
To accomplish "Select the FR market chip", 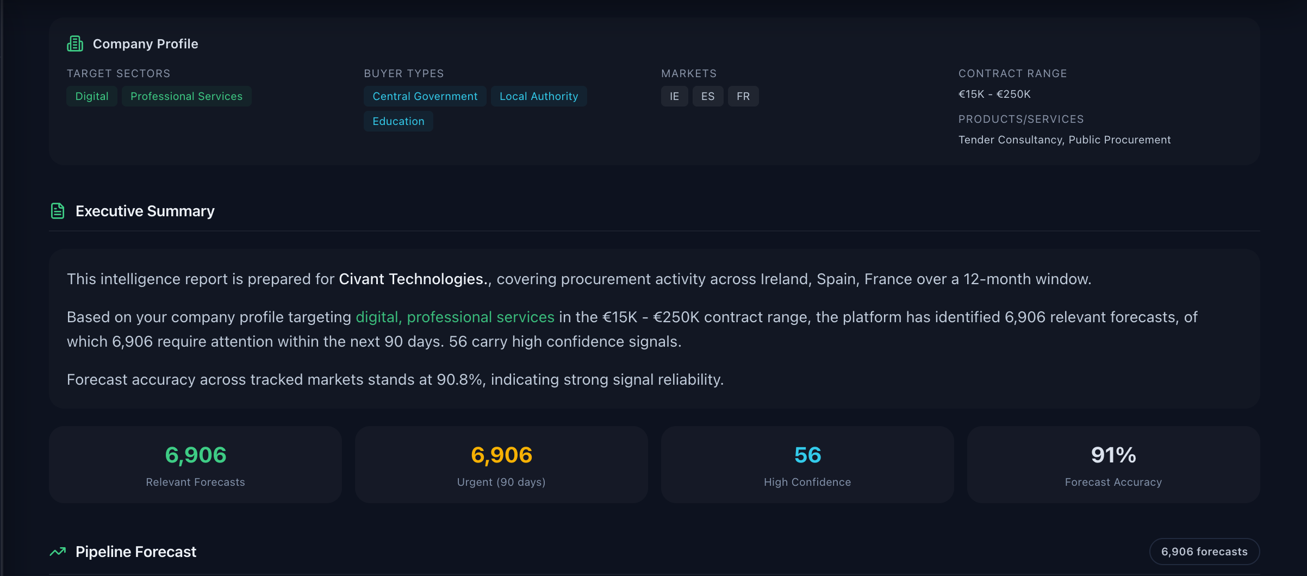I will pos(743,96).
